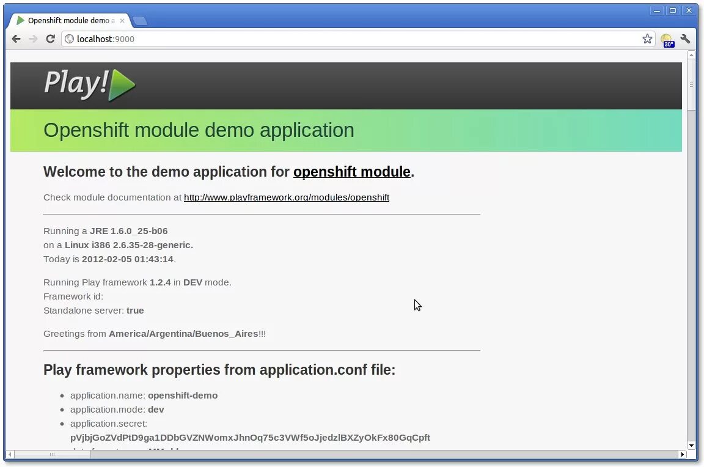Click the Play! framework logo
The width and height of the screenshot is (704, 467).
90,84
